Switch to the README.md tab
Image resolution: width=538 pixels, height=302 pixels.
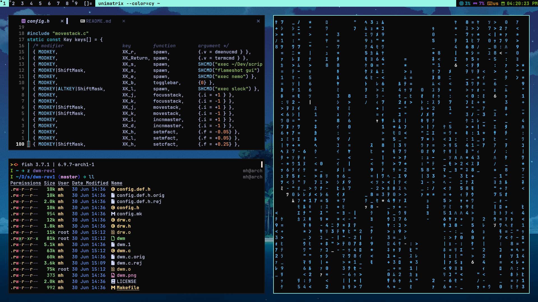pyautogui.click(x=98, y=21)
